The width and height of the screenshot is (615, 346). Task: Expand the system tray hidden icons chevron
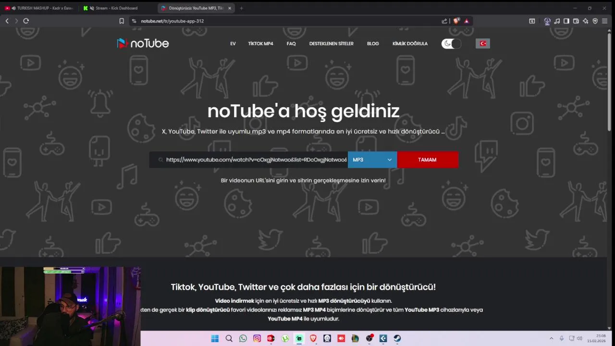(x=551, y=338)
